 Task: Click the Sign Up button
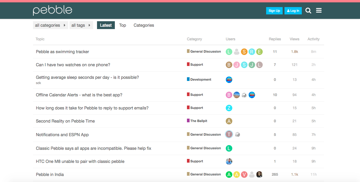274,11
